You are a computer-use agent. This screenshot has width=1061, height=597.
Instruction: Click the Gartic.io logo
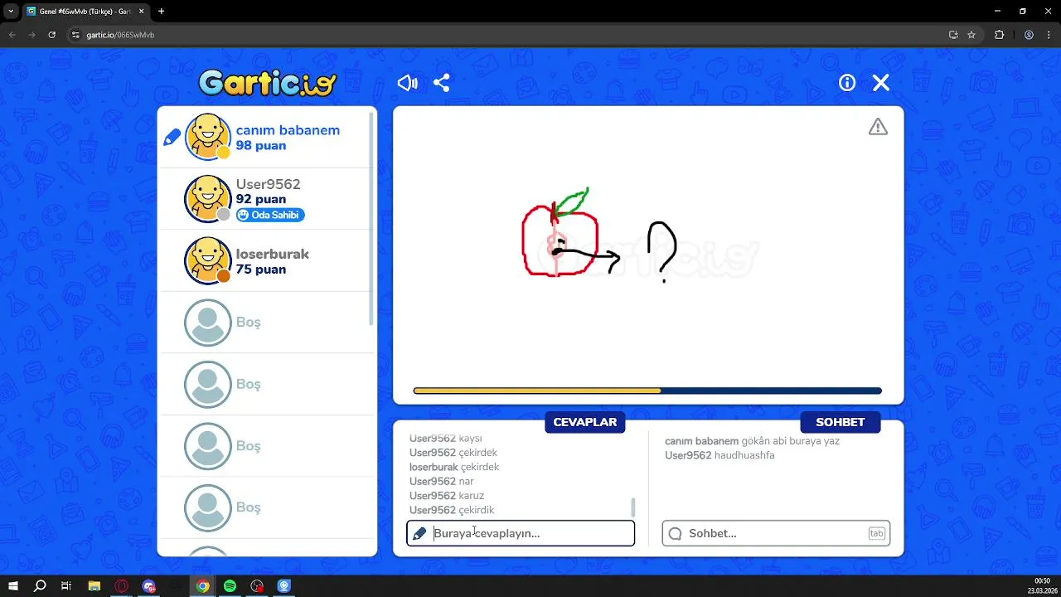point(267,83)
